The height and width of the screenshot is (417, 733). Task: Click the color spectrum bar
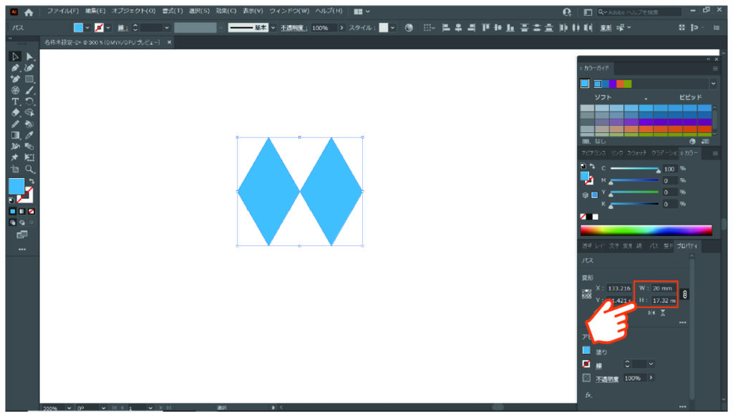pyautogui.click(x=646, y=230)
